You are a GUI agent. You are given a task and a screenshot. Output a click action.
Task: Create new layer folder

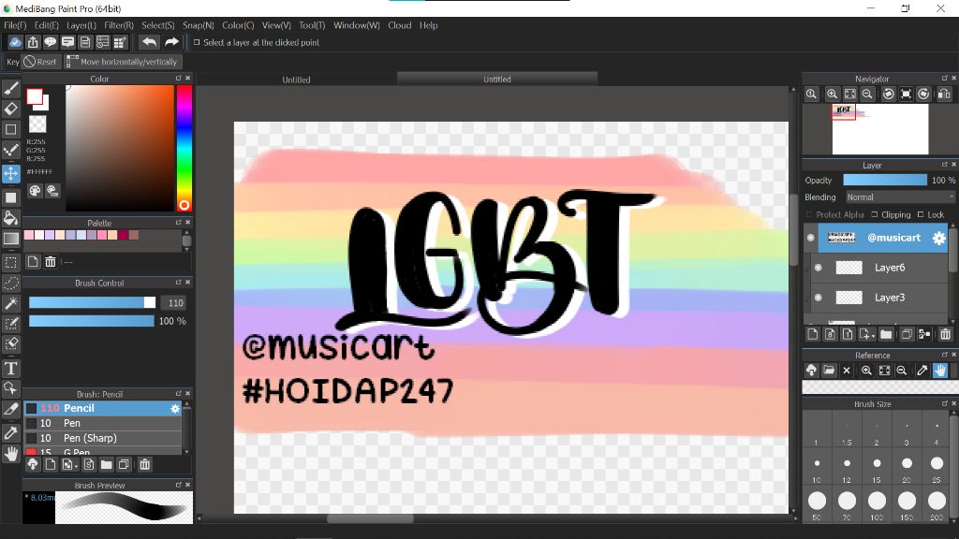click(886, 334)
